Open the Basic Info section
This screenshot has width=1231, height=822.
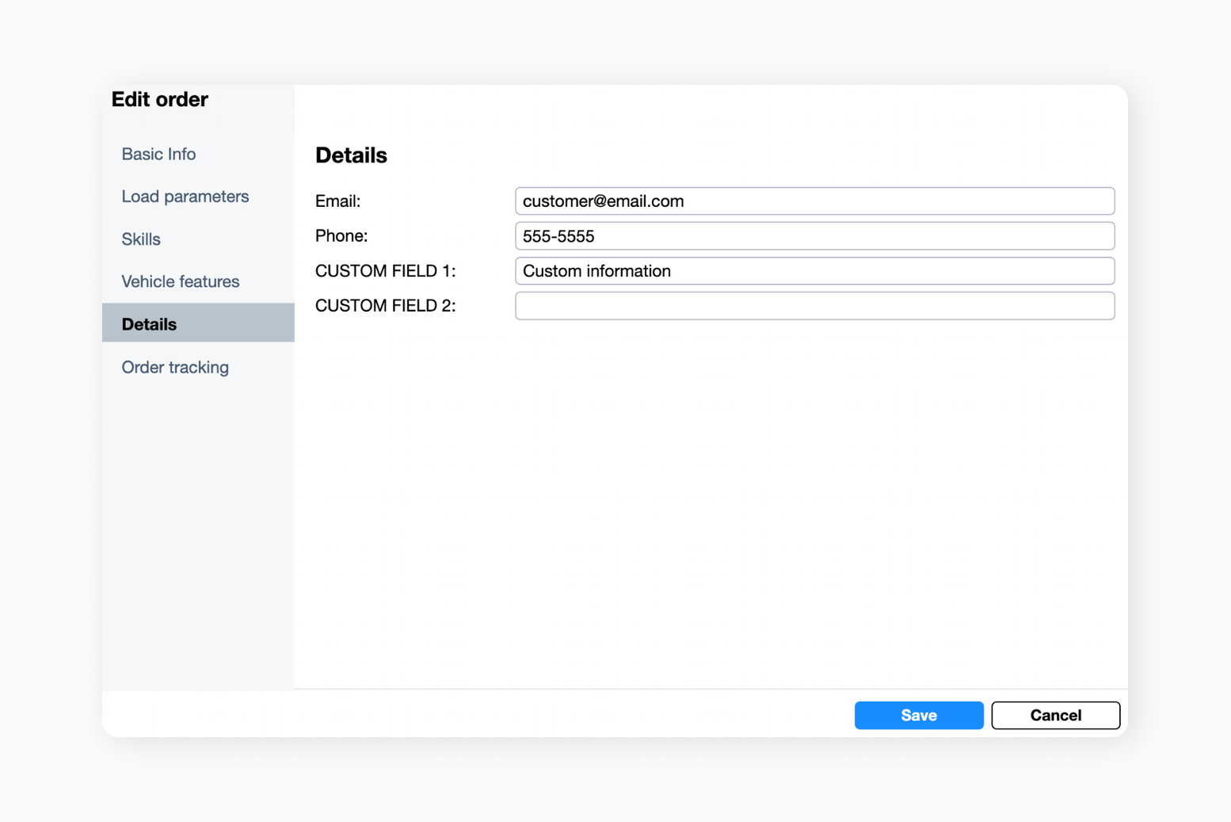[x=158, y=154]
